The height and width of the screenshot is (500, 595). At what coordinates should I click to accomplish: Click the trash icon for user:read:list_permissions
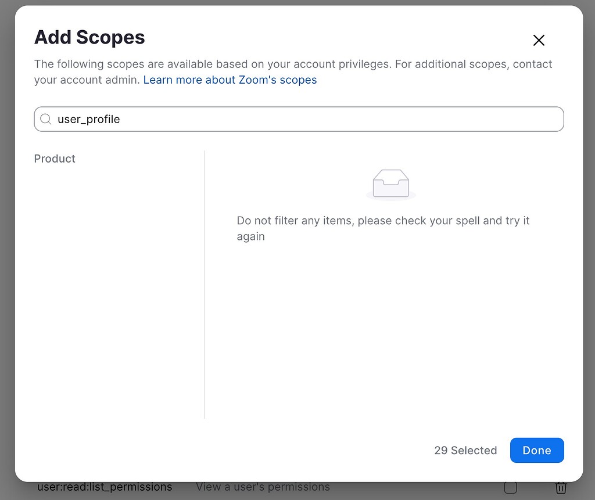(x=561, y=488)
